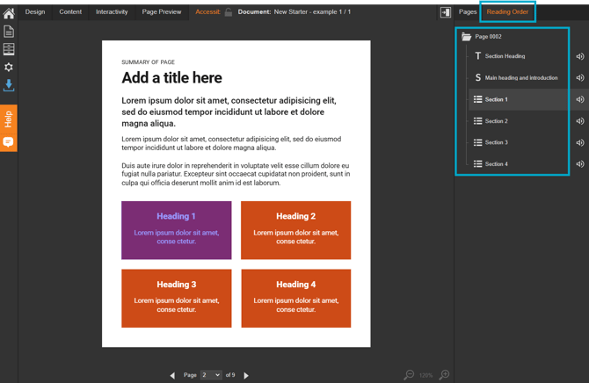The height and width of the screenshot is (383, 589).
Task: Open the chat bubble icon below Help
Action: point(9,142)
